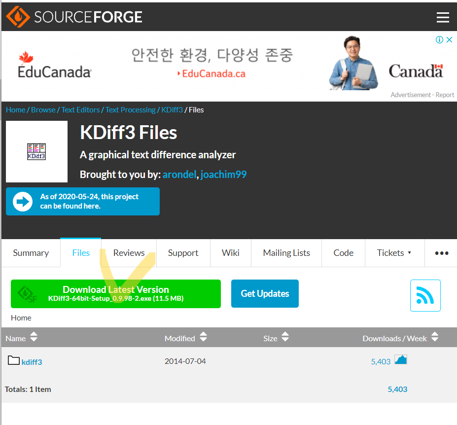Viewport: 457px width, 425px height.
Task: Sort the file list by Name
Action: click(x=34, y=337)
